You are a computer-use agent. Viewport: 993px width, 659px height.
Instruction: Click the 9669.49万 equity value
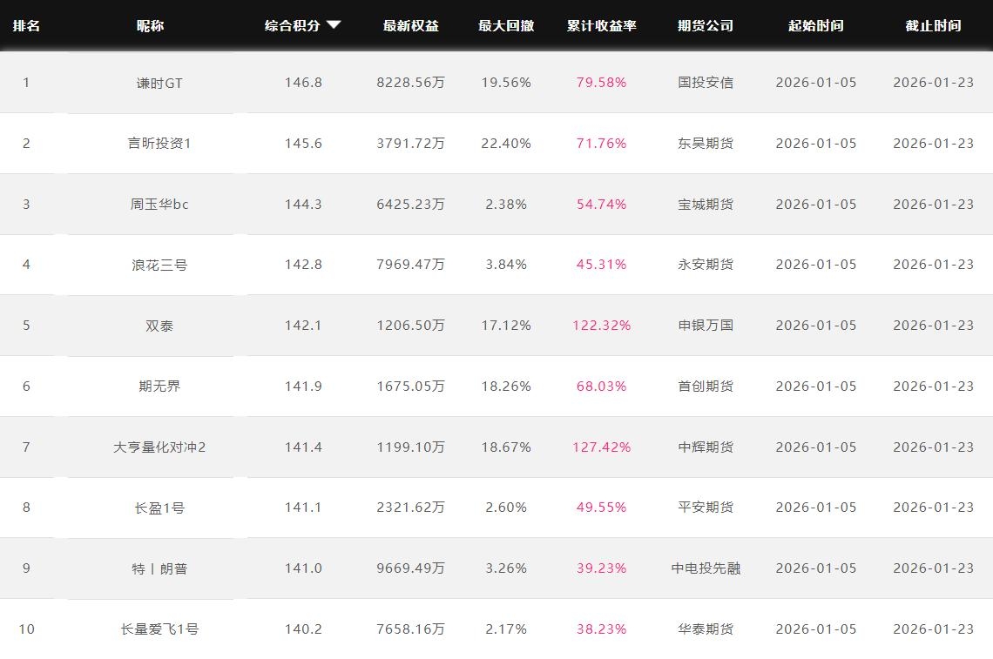pos(410,568)
